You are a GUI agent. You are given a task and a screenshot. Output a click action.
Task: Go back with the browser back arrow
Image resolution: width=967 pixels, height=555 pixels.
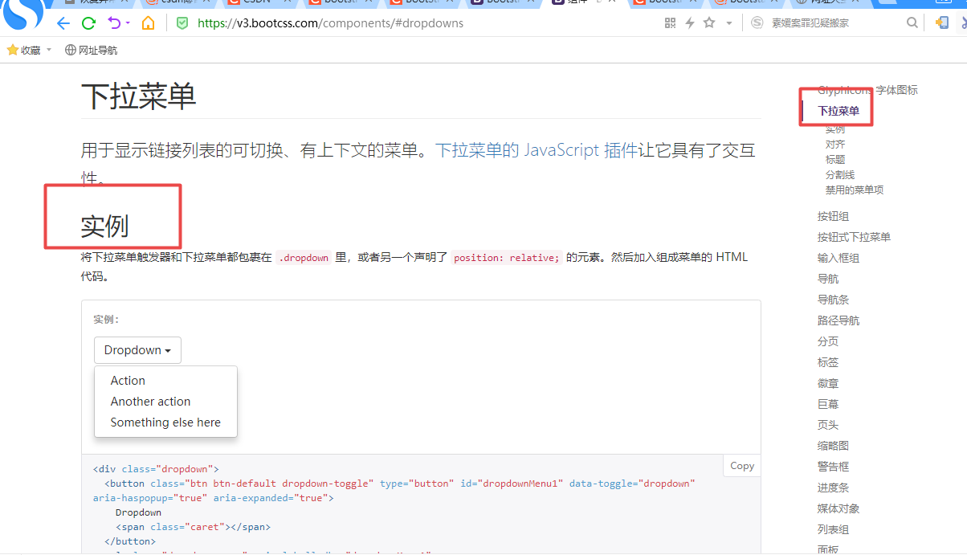[x=63, y=23]
